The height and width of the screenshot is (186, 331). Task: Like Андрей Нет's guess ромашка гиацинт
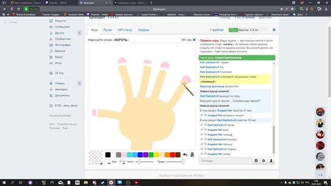(x=202, y=115)
